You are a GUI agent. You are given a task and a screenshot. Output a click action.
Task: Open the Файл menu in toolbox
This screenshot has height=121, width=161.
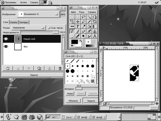[73, 12]
